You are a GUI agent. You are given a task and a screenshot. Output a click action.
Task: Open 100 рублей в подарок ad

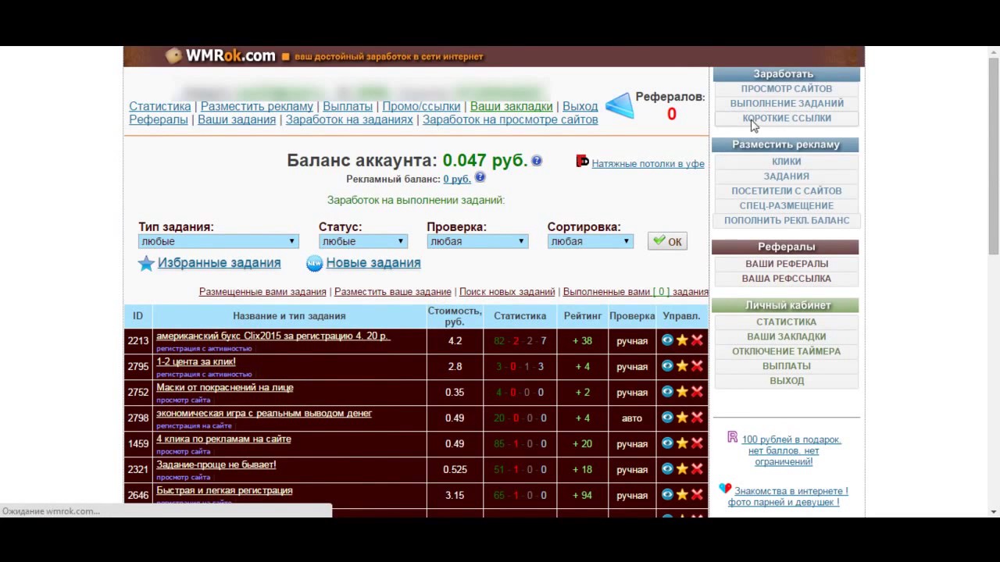tap(791, 450)
